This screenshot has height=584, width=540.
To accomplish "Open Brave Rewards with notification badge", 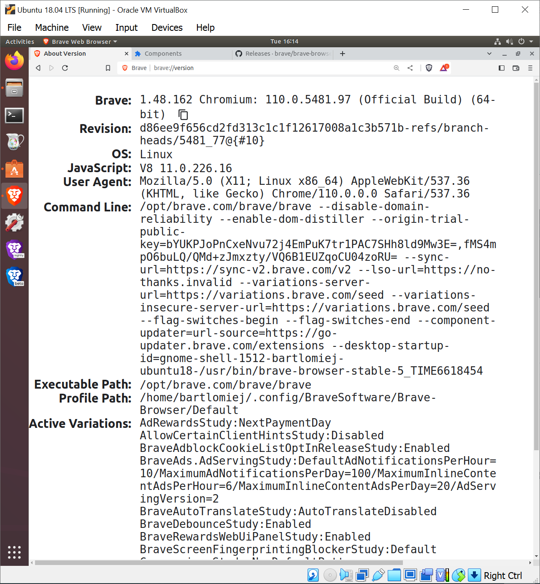I will (x=444, y=68).
